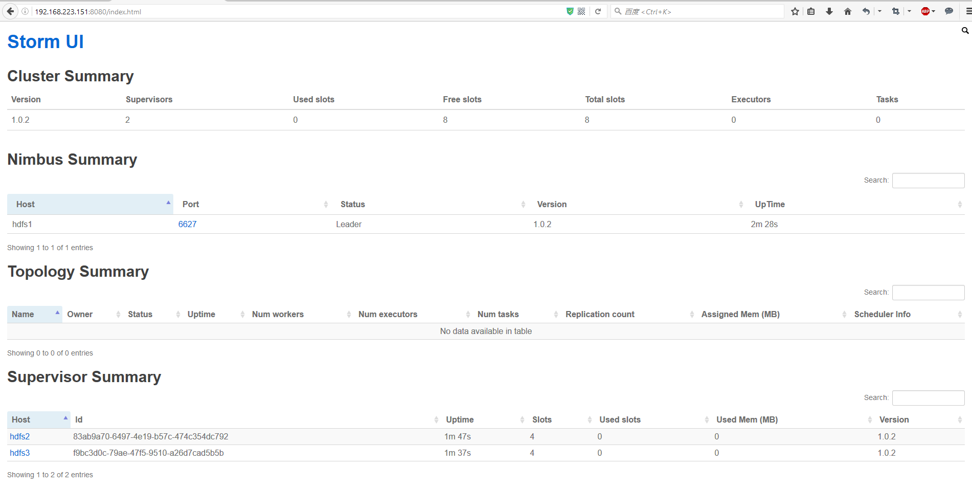The width and height of the screenshot is (972, 488).
Task: Sort Nimbus table by UpTime
Action: coord(855,204)
